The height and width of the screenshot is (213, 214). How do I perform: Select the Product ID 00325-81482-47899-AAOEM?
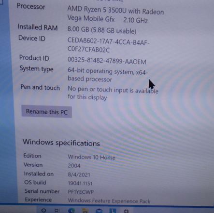point(107,61)
